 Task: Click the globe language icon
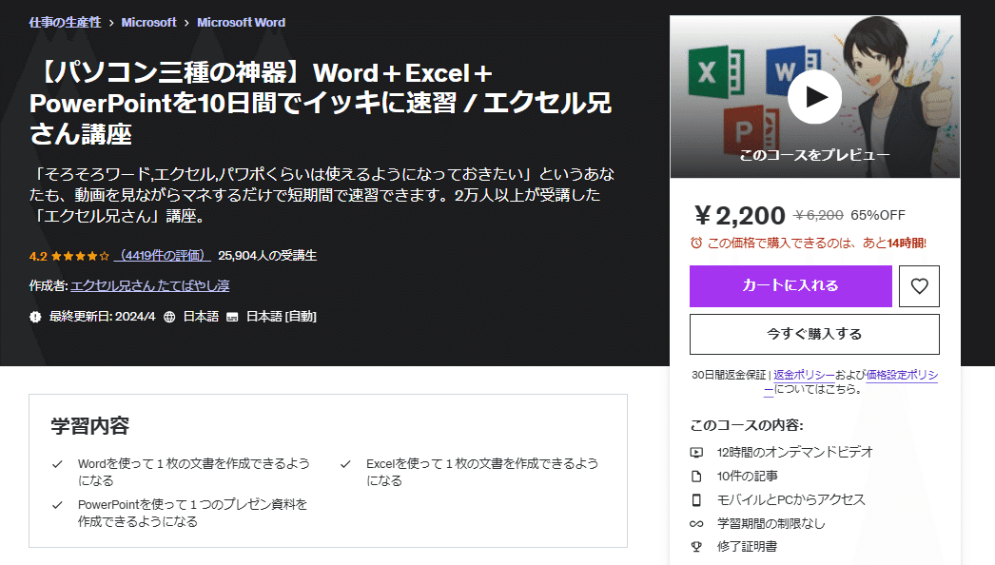point(169,316)
